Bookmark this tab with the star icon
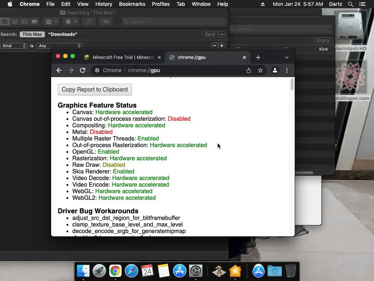This screenshot has width=374, height=281. coord(260,70)
